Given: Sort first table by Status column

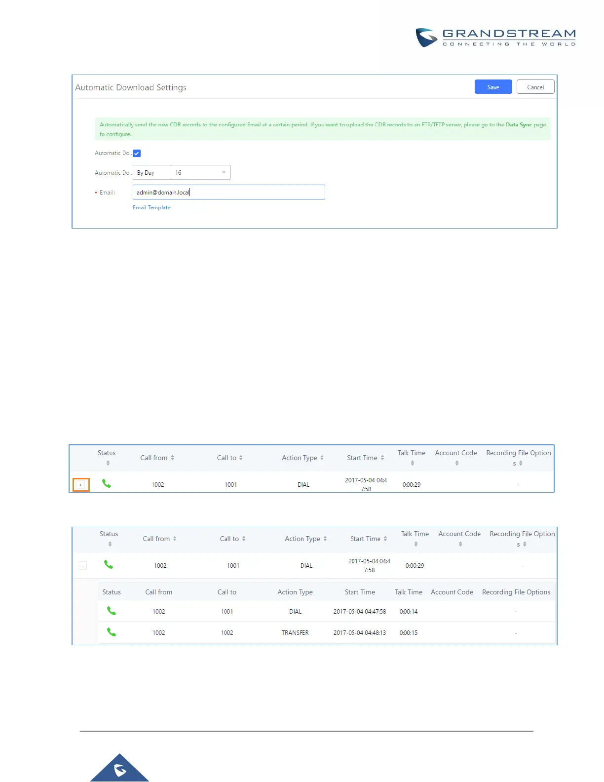Looking at the screenshot, I should coord(108,463).
